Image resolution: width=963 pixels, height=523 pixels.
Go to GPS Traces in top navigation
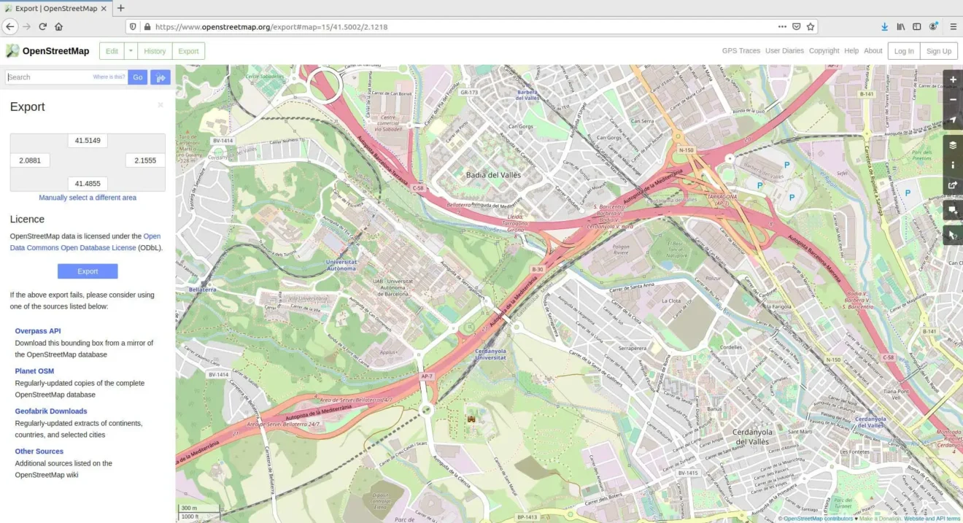pos(740,51)
